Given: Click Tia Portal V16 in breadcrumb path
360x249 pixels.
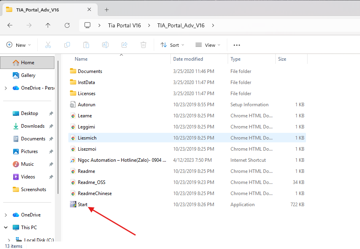Looking at the screenshot, I should pyautogui.click(x=124, y=25).
